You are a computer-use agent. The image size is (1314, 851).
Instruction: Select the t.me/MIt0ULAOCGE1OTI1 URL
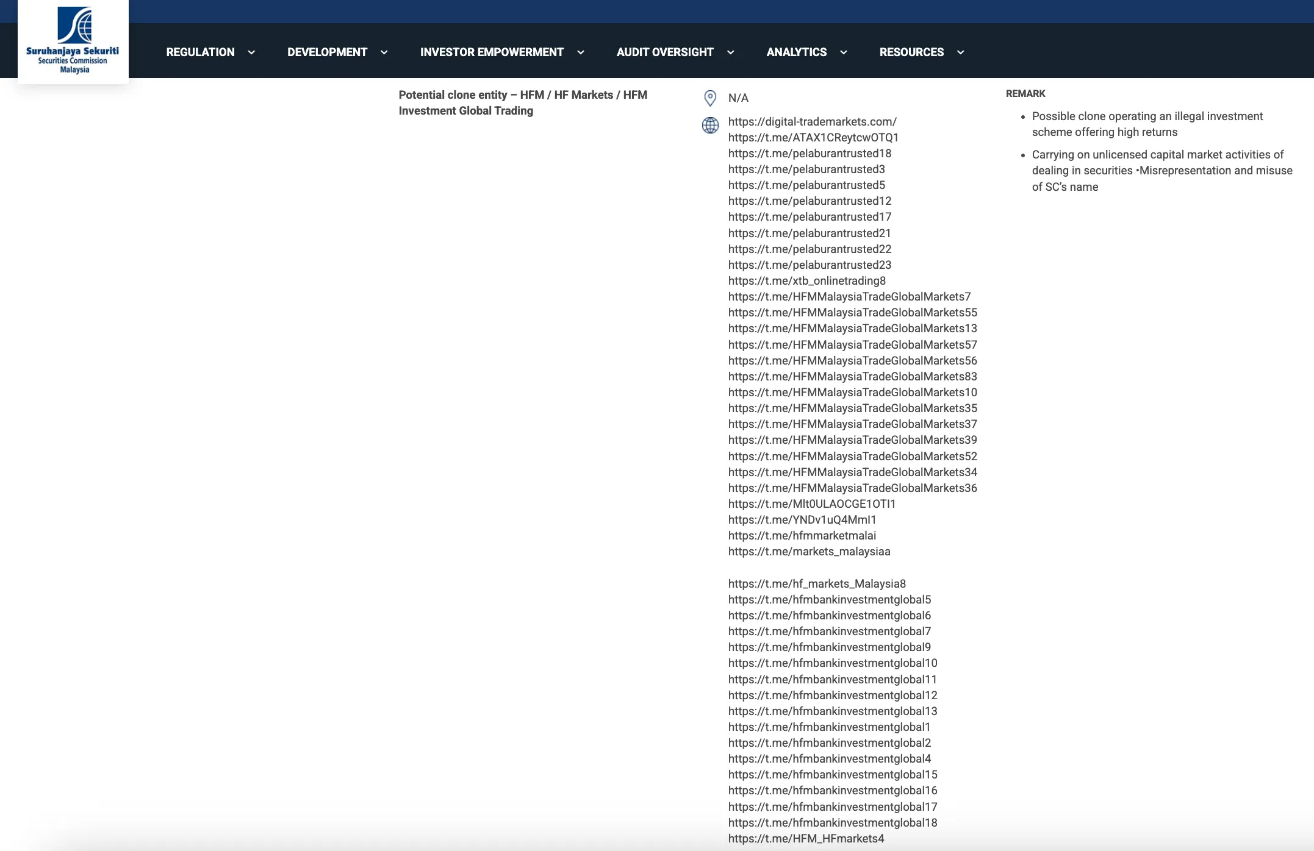812,504
